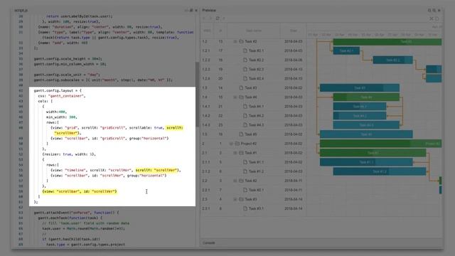Place cursor on gantt.config.layout line

pos(58,90)
